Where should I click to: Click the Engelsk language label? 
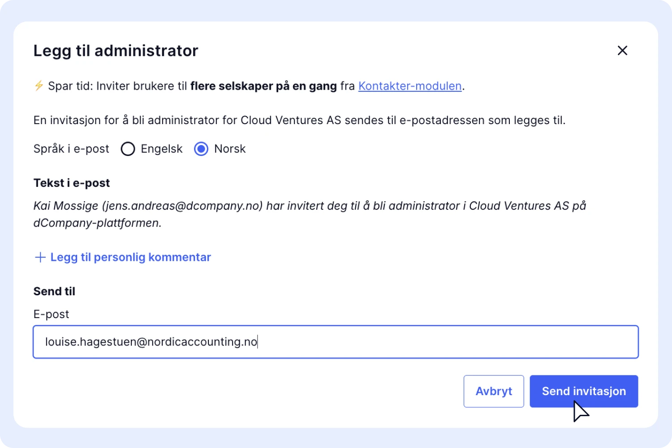161,149
